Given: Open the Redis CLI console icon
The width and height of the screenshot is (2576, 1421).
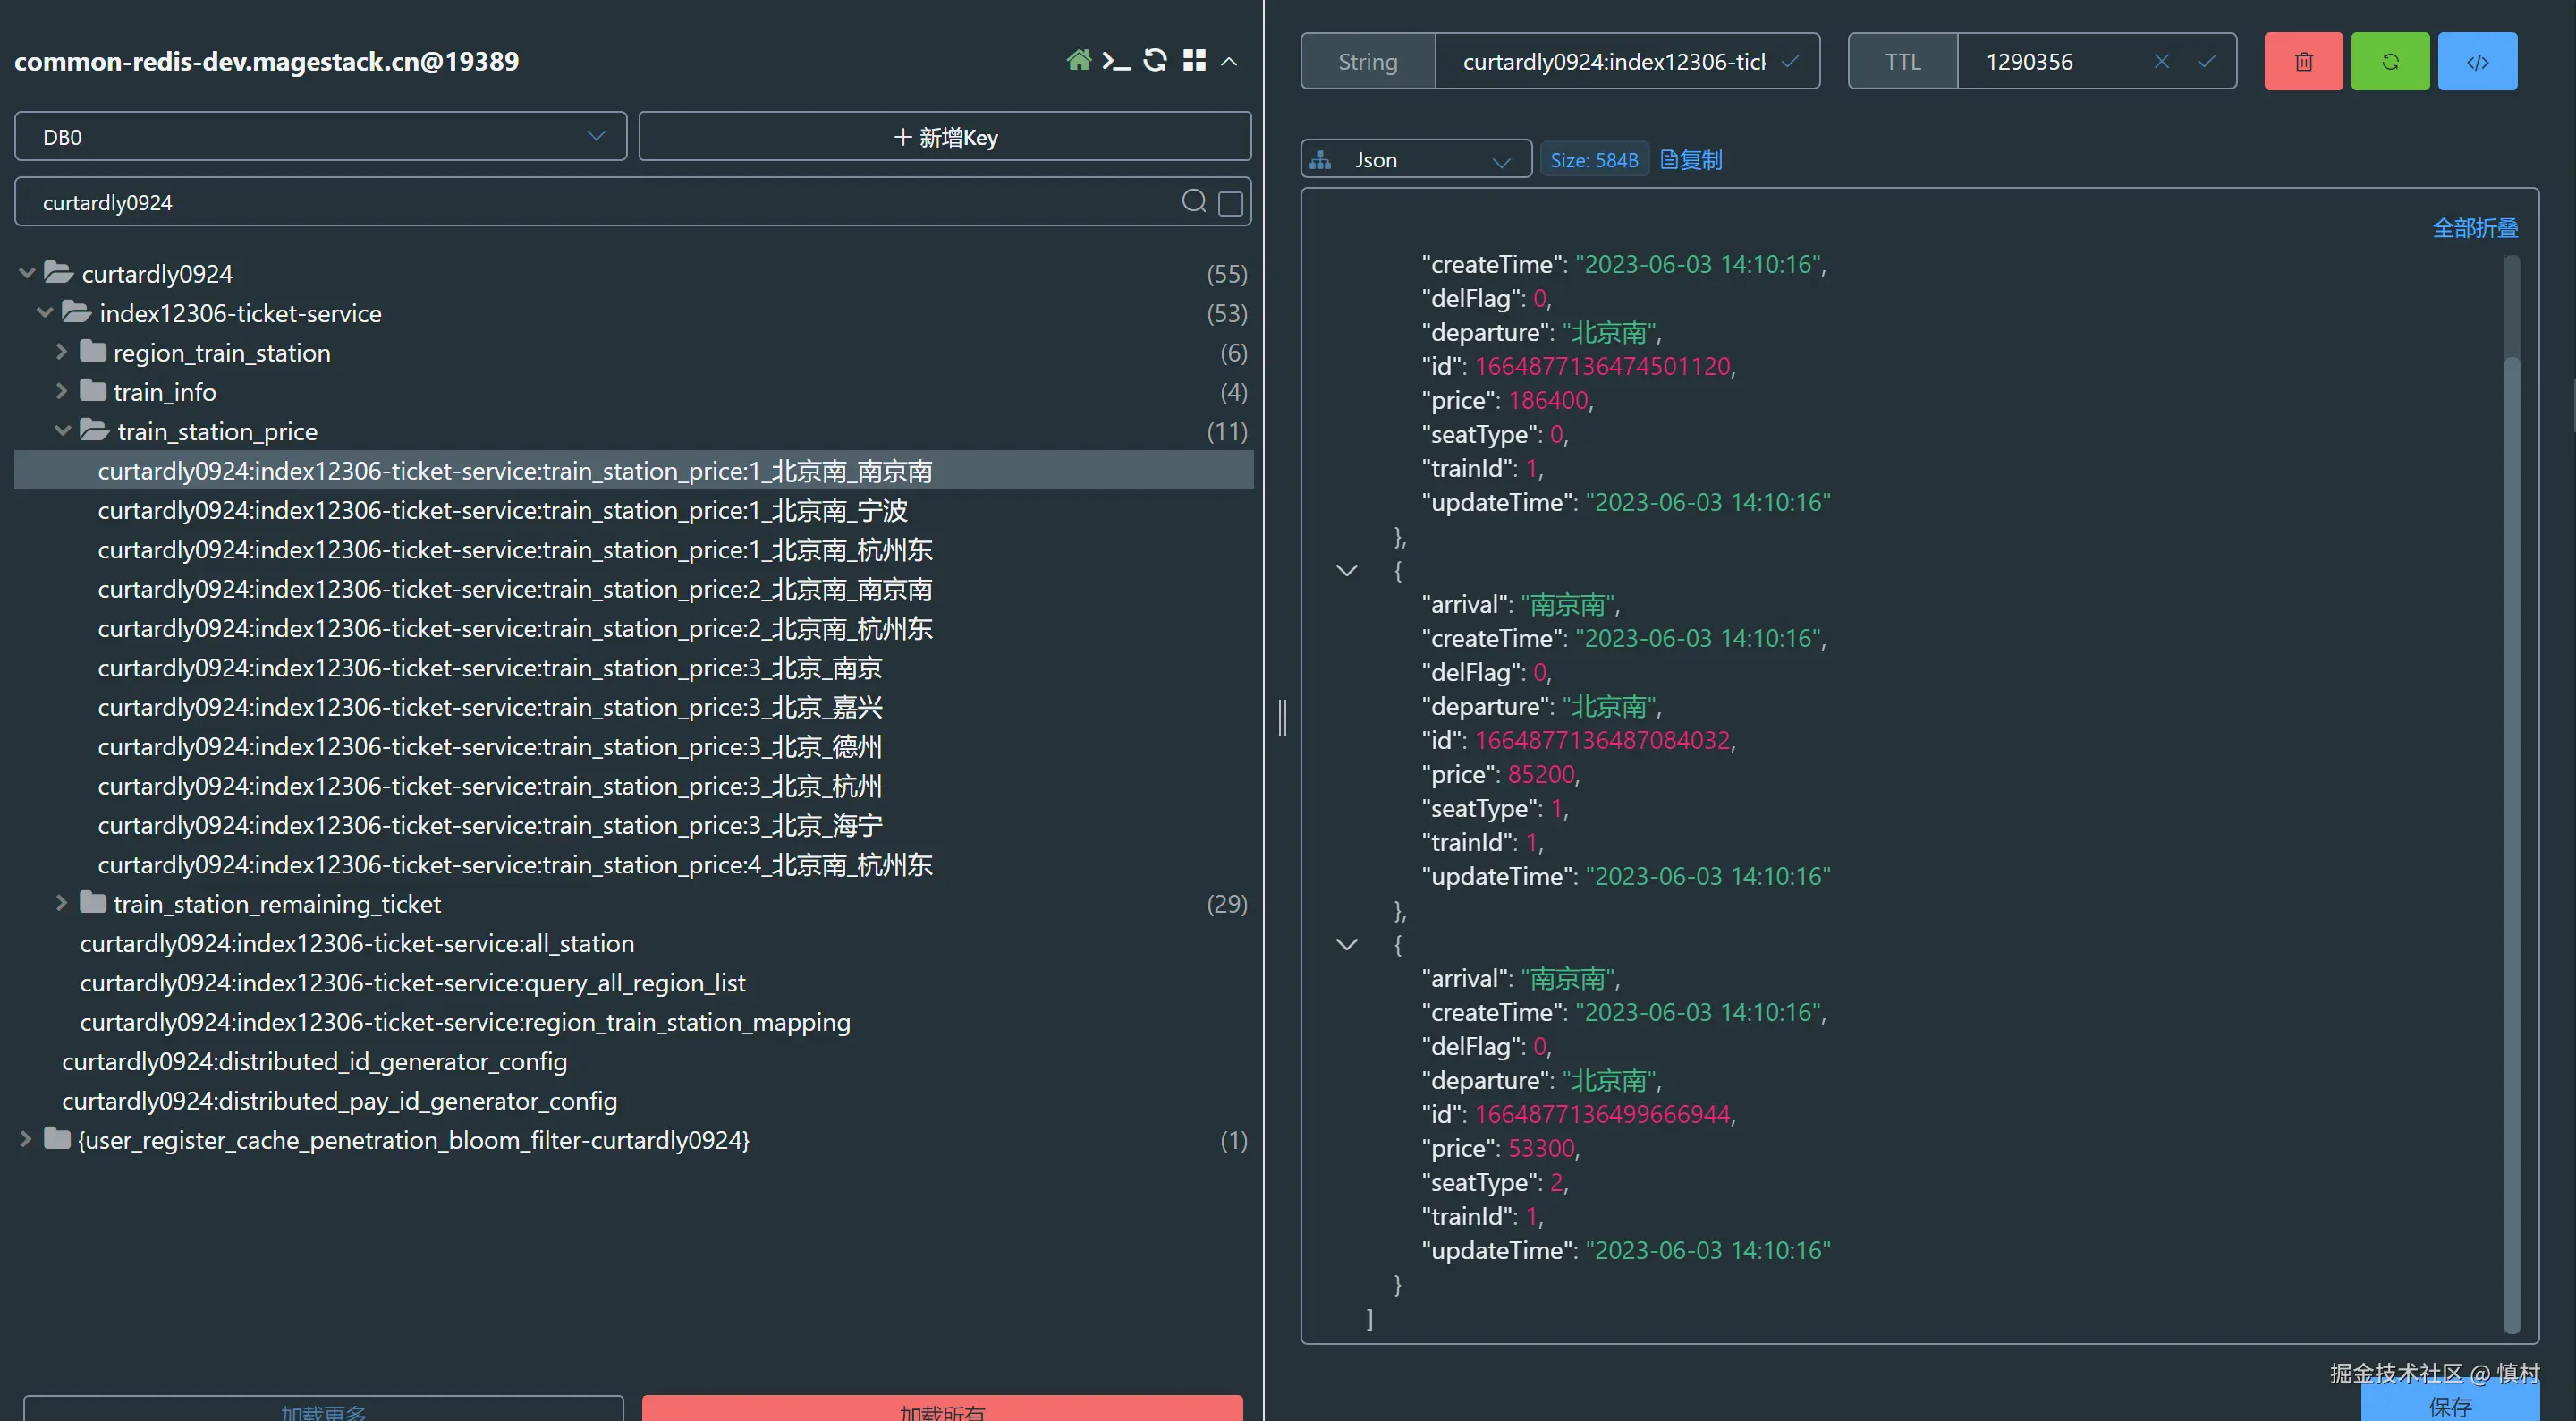Looking at the screenshot, I should (1116, 61).
